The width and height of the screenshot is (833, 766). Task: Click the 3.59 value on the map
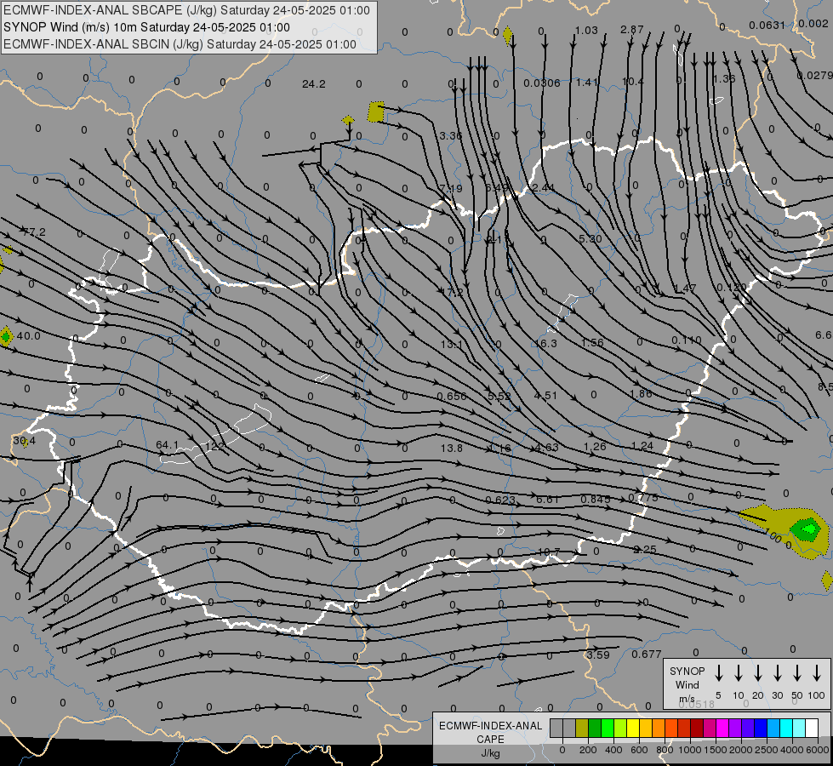598,655
